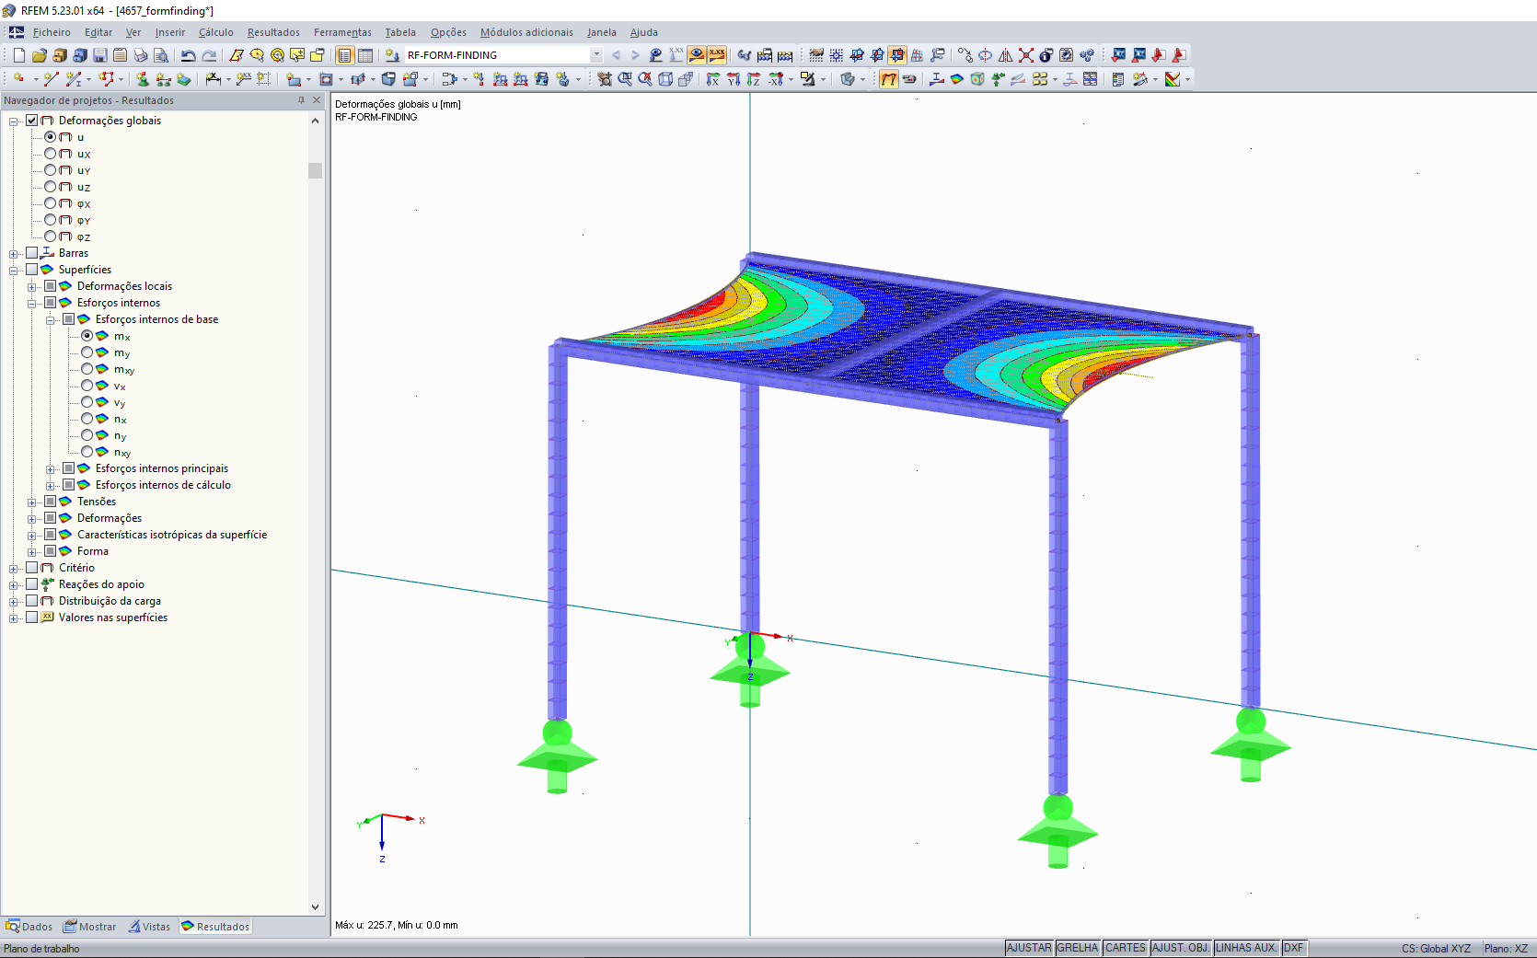Switch to the Mostrar navigator tab

coord(90,927)
